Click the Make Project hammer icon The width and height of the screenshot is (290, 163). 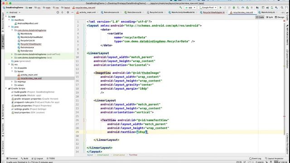pyautogui.click(x=180, y=8)
